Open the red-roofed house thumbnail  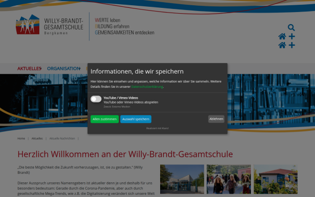(276, 179)
